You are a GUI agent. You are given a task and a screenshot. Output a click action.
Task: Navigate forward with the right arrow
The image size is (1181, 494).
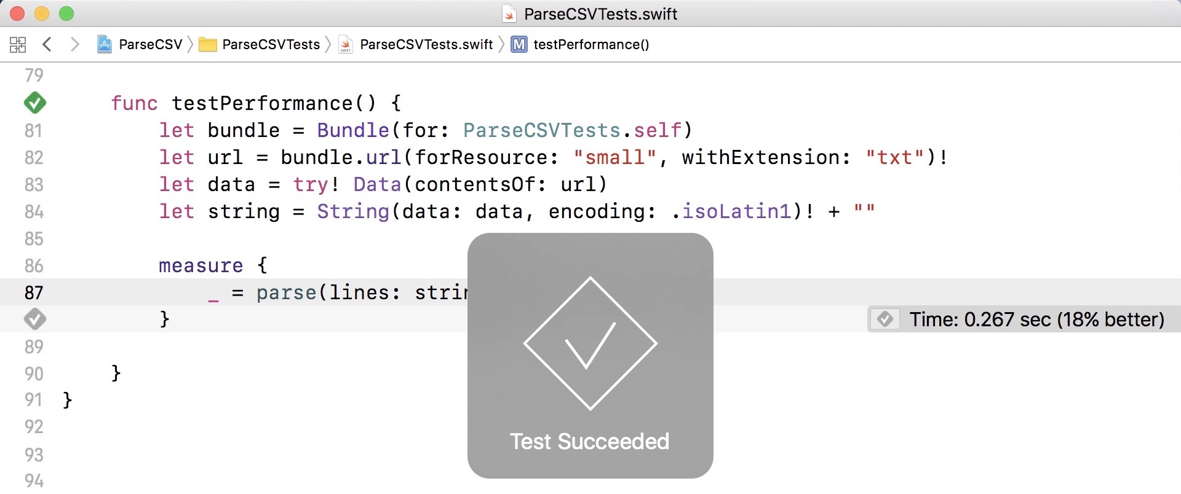pyautogui.click(x=75, y=44)
